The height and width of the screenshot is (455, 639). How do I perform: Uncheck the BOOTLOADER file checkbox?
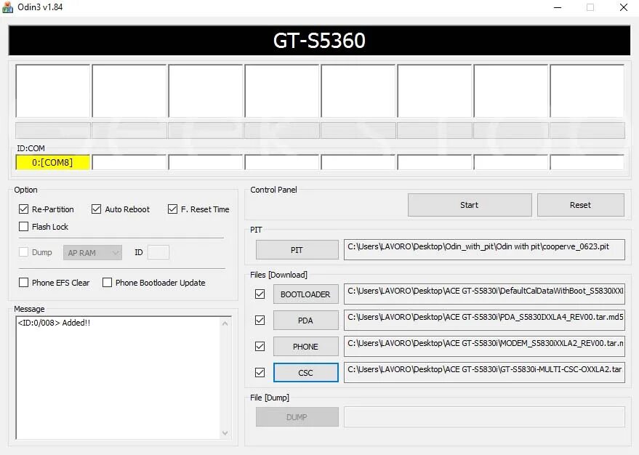pos(260,294)
